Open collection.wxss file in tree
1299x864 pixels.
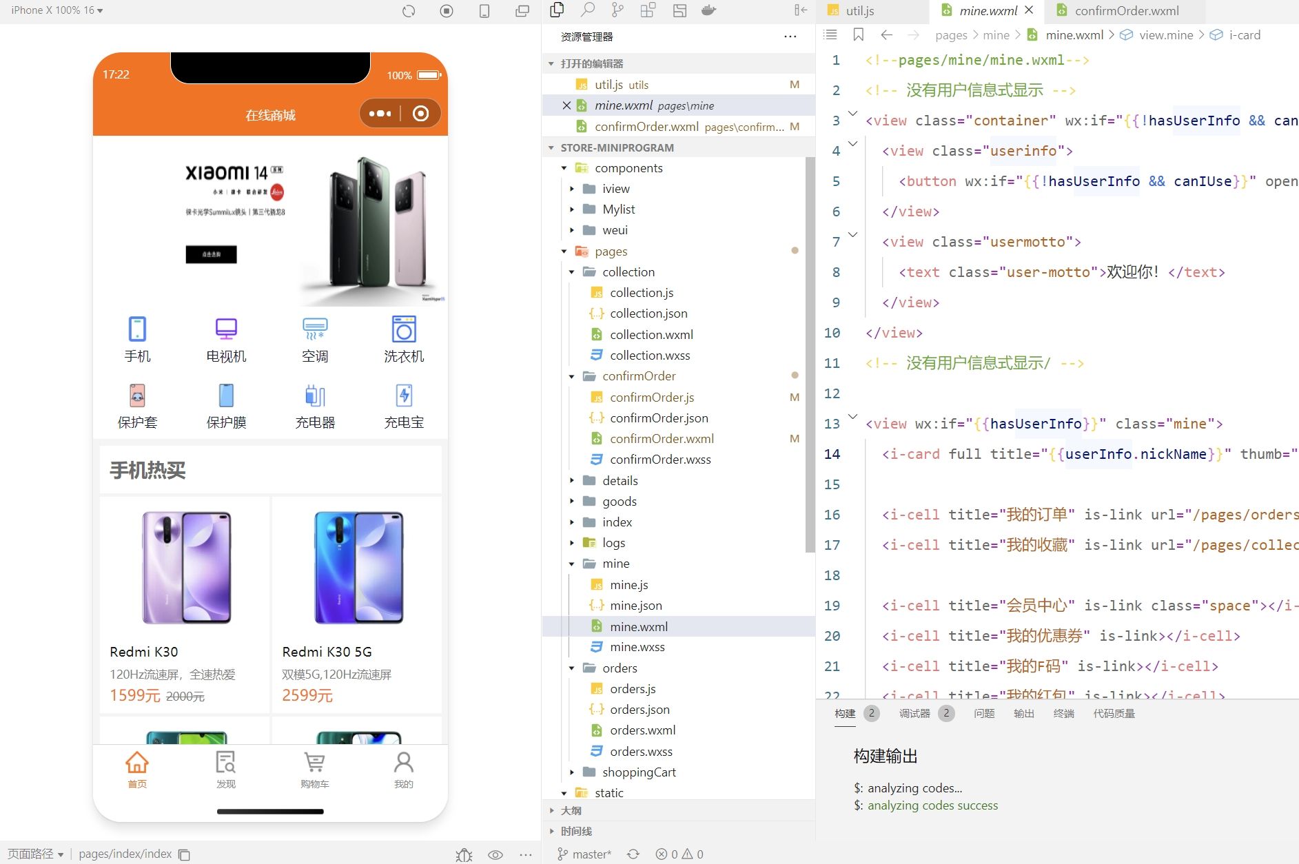coord(650,356)
